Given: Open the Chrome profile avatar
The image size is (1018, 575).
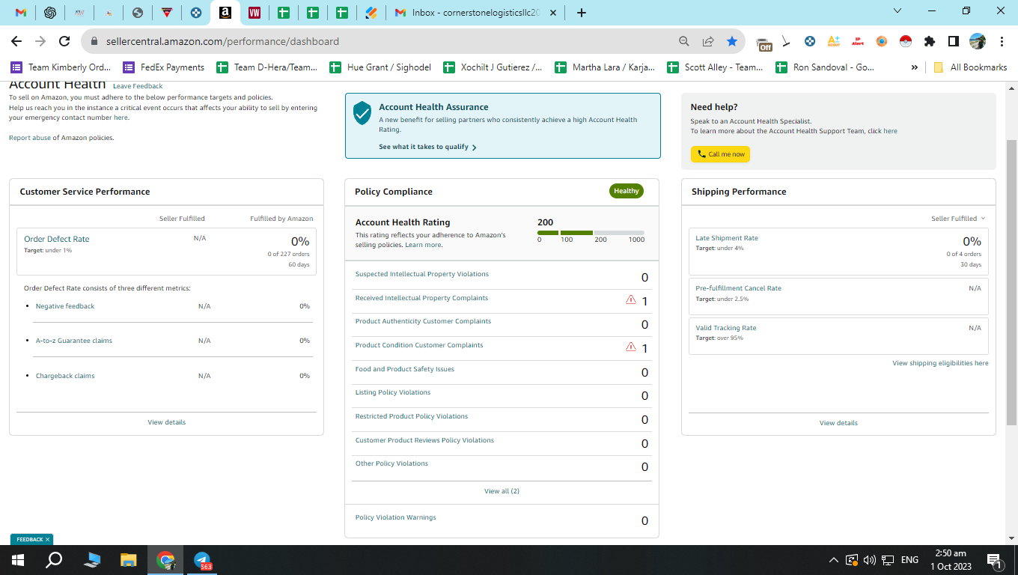Looking at the screenshot, I should click(x=978, y=41).
